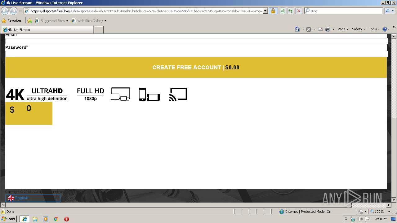Open Favorites star button
Viewport: 397px width, 223px height.
tap(12, 21)
